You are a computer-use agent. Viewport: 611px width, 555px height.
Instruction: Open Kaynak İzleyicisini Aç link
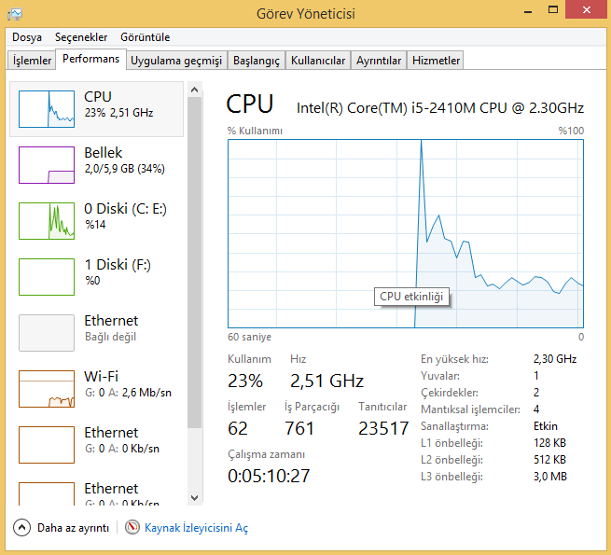pos(196,528)
